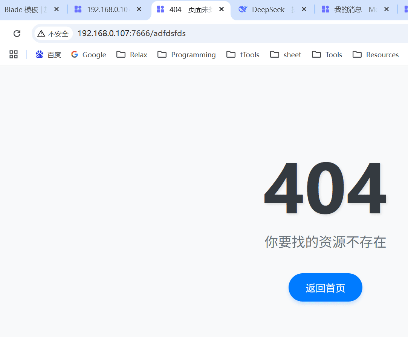Switch to the Blade 模板 tab
Viewport: 408px width, 337px height.
coord(26,10)
